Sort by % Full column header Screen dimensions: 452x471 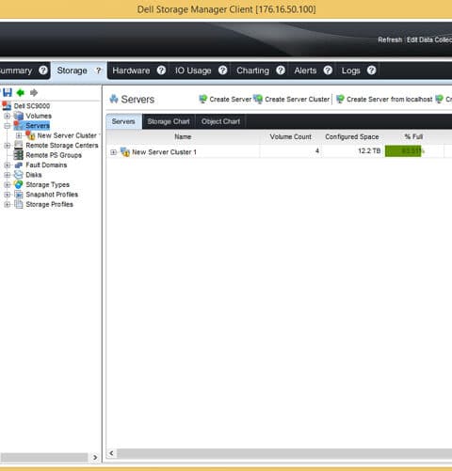(413, 136)
